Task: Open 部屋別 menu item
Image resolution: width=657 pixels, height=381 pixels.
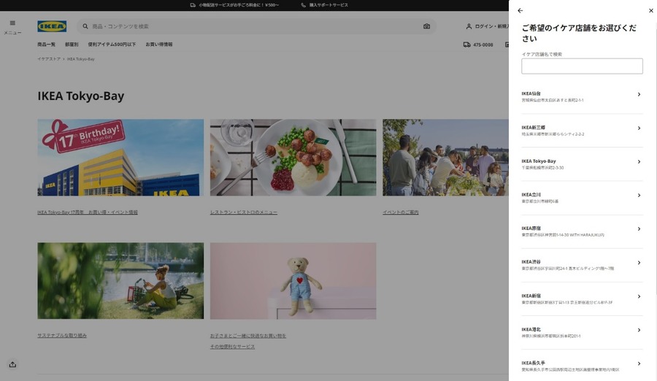Action: tap(72, 45)
